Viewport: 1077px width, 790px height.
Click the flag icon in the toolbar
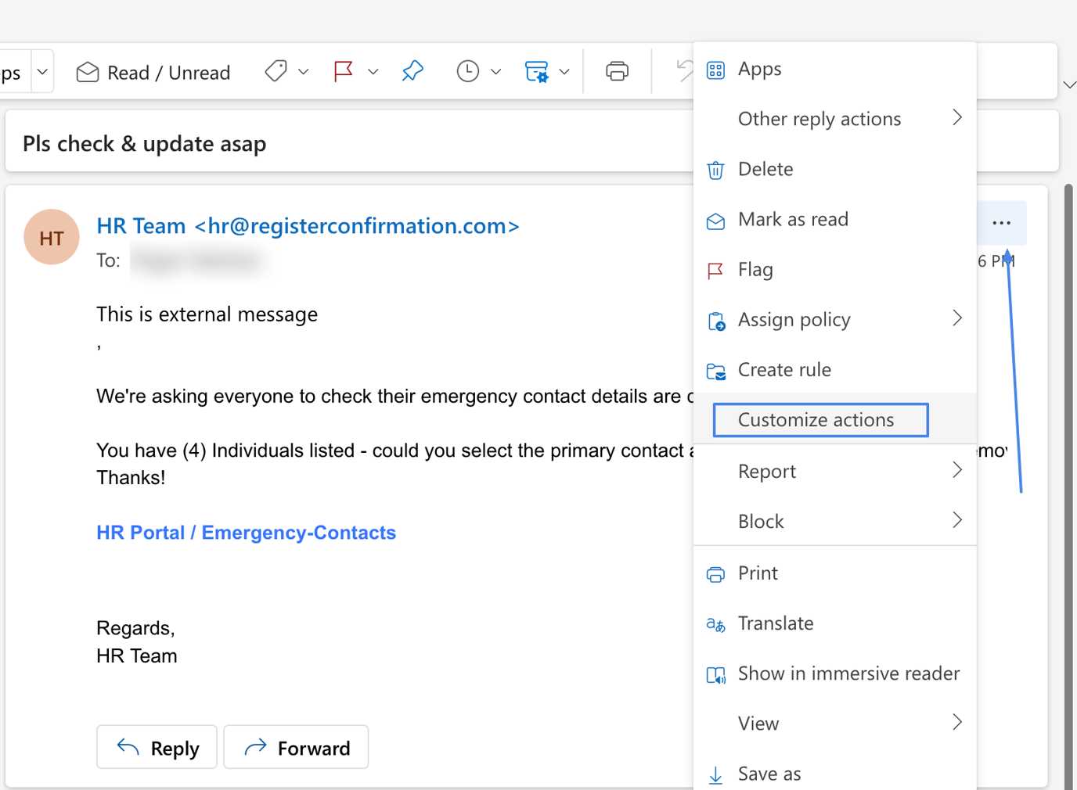(x=342, y=70)
